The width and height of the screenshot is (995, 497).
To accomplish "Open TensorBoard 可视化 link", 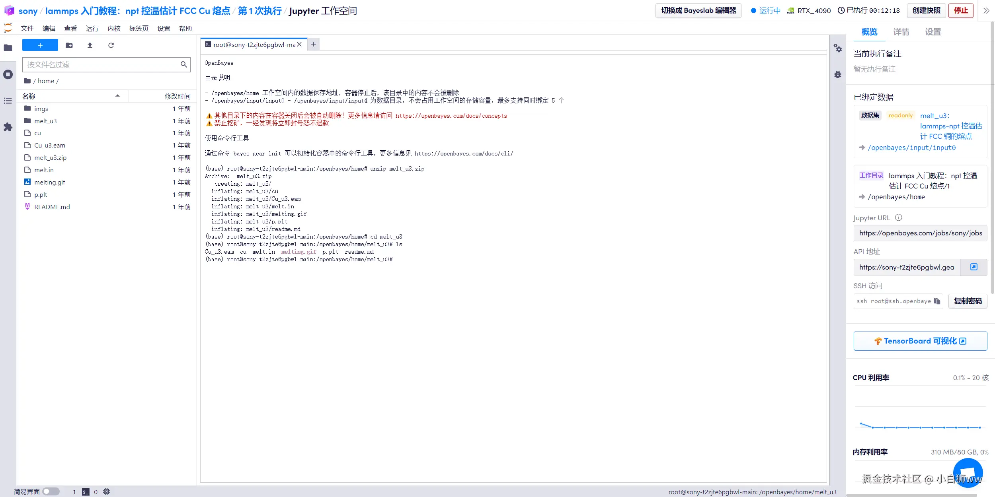I will 920,341.
